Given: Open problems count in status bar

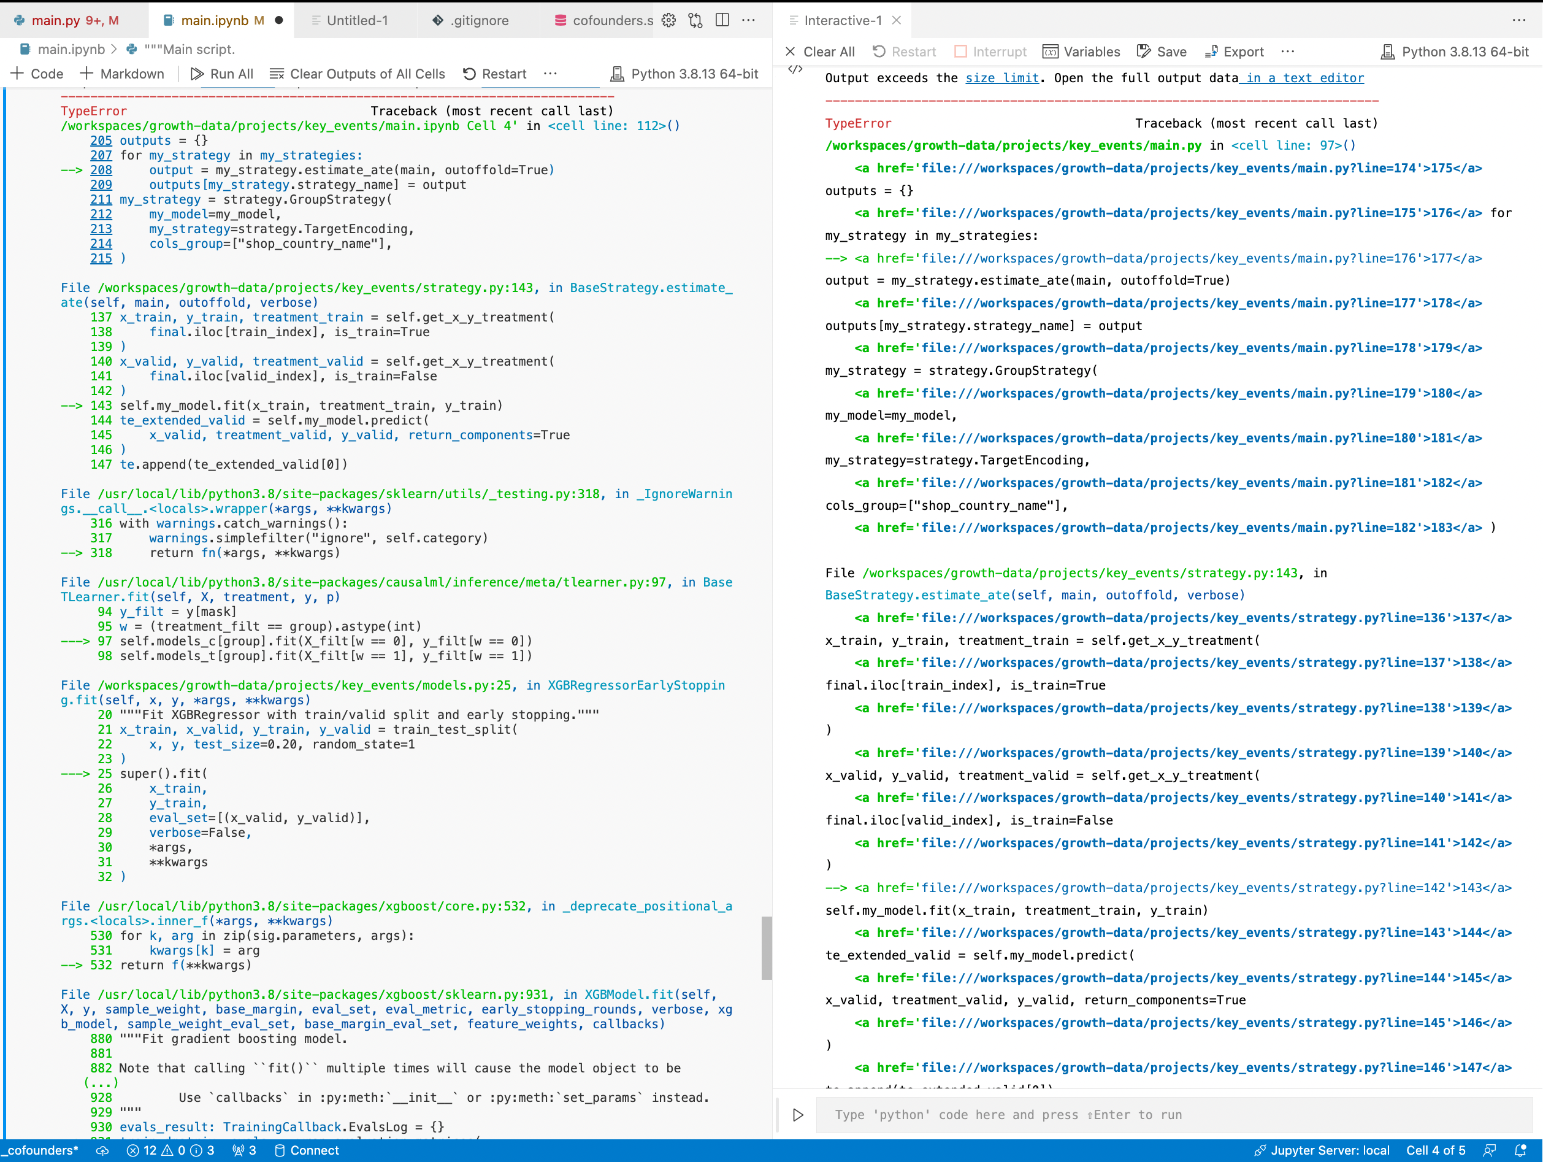Looking at the screenshot, I should point(170,1150).
